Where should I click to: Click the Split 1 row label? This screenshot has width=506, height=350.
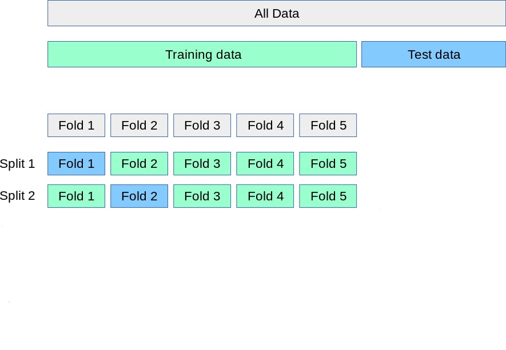pyautogui.click(x=17, y=164)
